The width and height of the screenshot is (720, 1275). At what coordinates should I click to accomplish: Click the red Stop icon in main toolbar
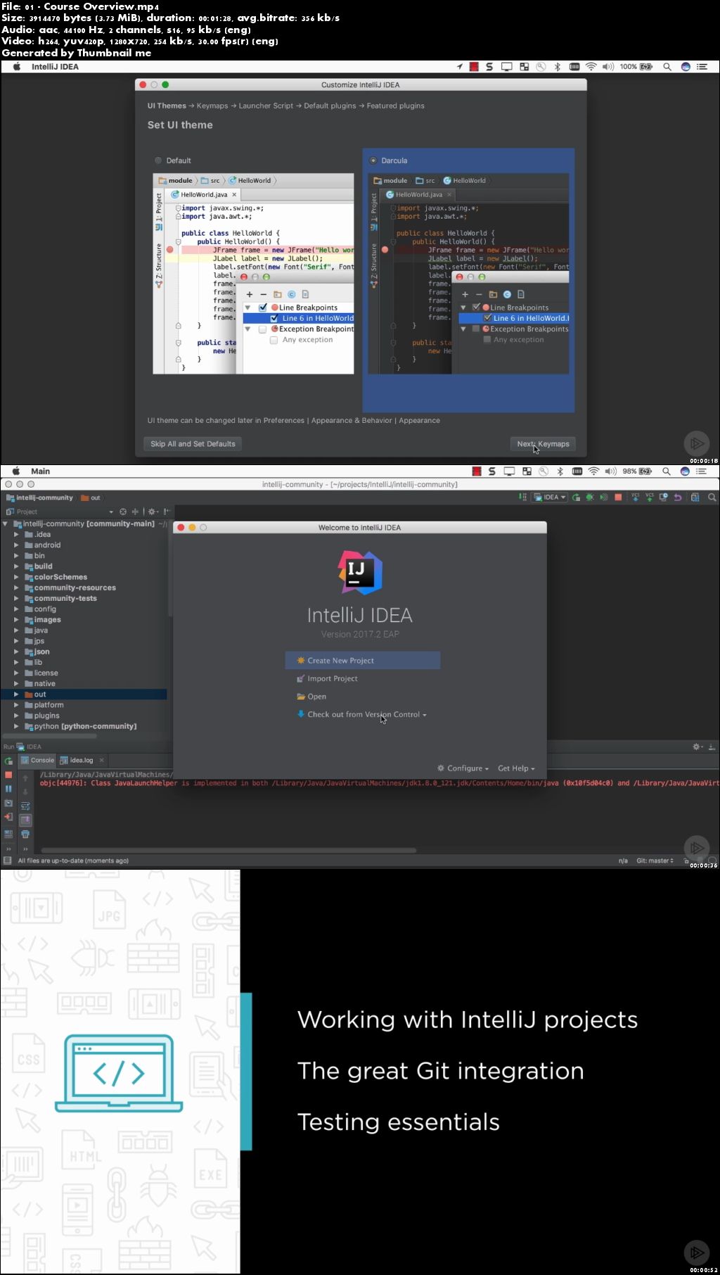pyautogui.click(x=618, y=497)
